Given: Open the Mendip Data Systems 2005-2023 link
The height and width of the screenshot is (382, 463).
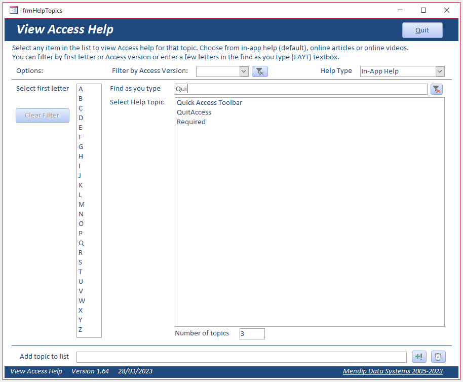Looking at the screenshot, I should coord(393,371).
